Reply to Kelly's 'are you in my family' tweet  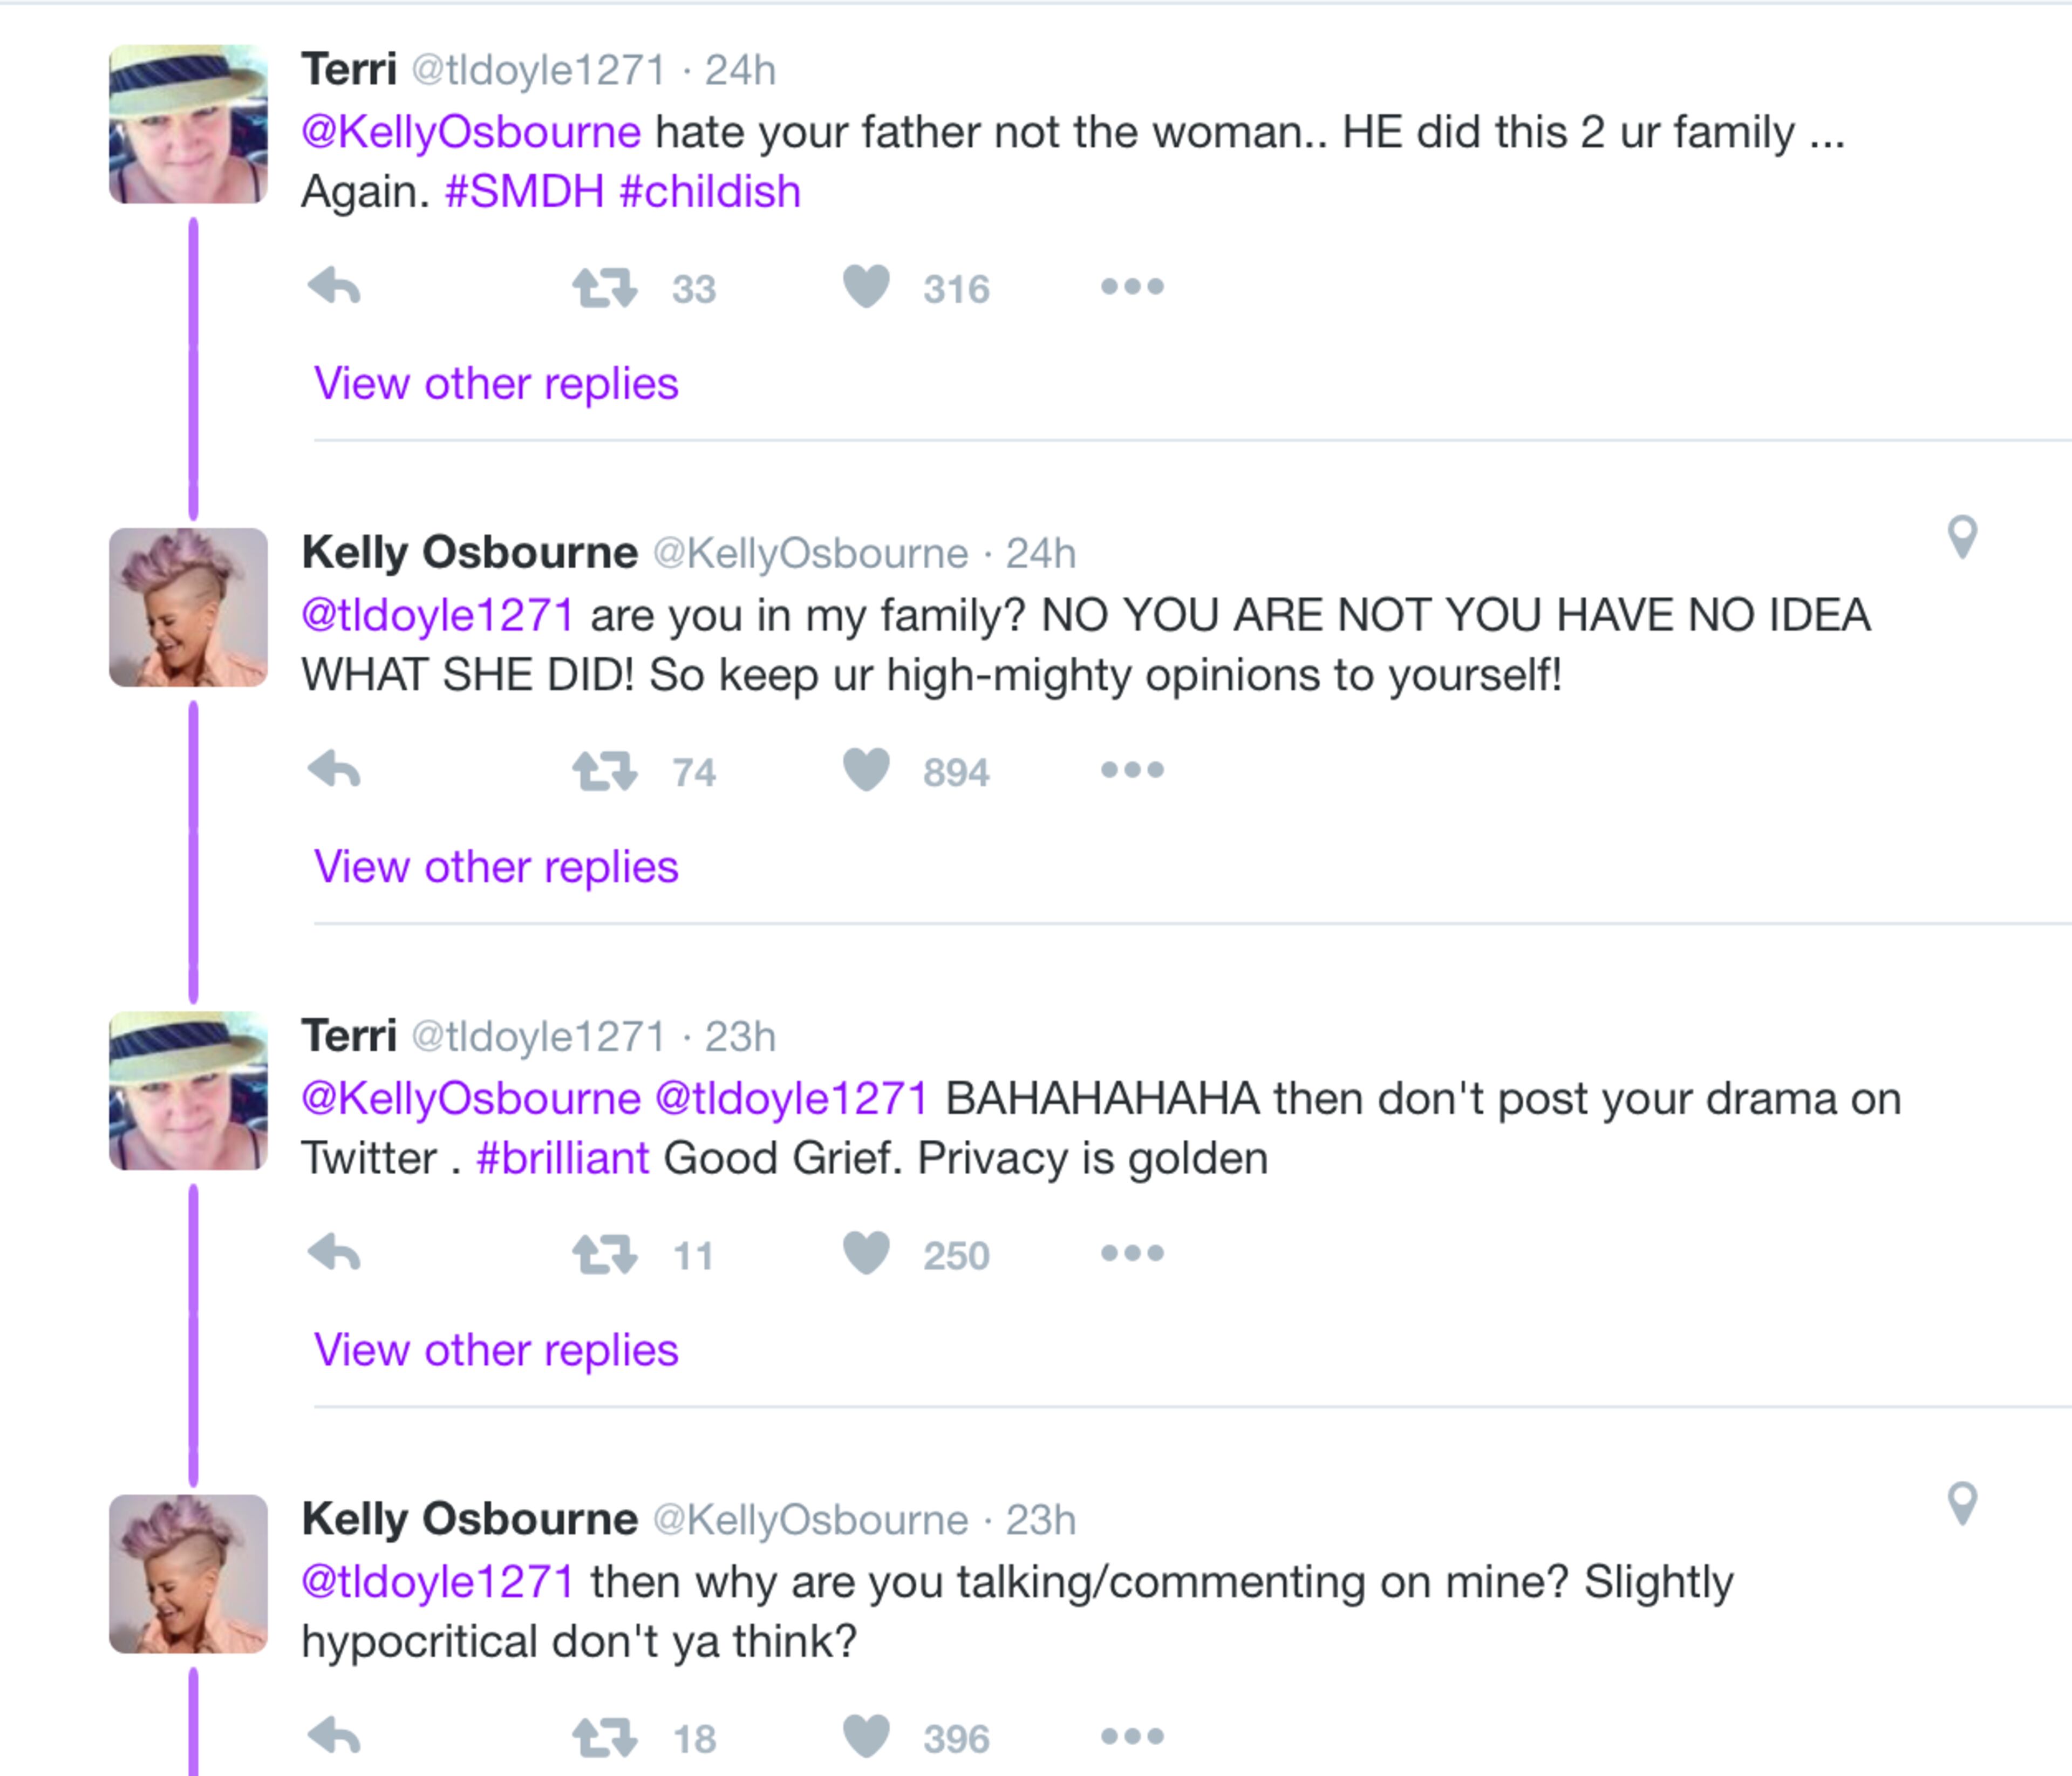[334, 771]
